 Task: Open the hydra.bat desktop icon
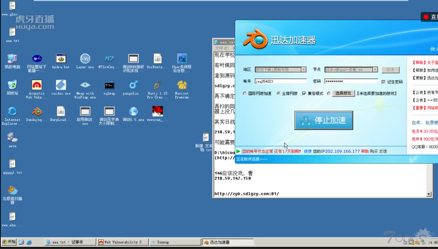(61, 59)
